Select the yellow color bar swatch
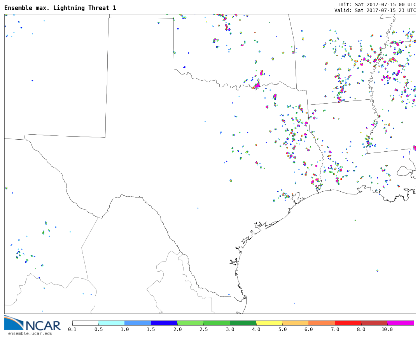The height and width of the screenshot is (338, 420). [269, 323]
